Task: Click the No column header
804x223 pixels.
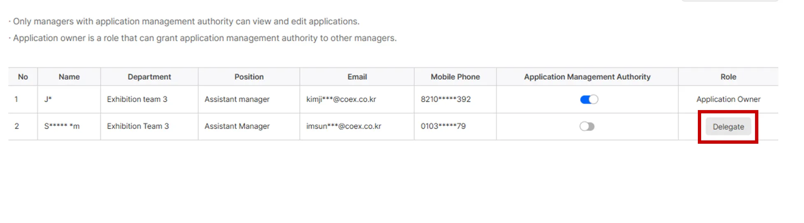Action: click(x=23, y=77)
